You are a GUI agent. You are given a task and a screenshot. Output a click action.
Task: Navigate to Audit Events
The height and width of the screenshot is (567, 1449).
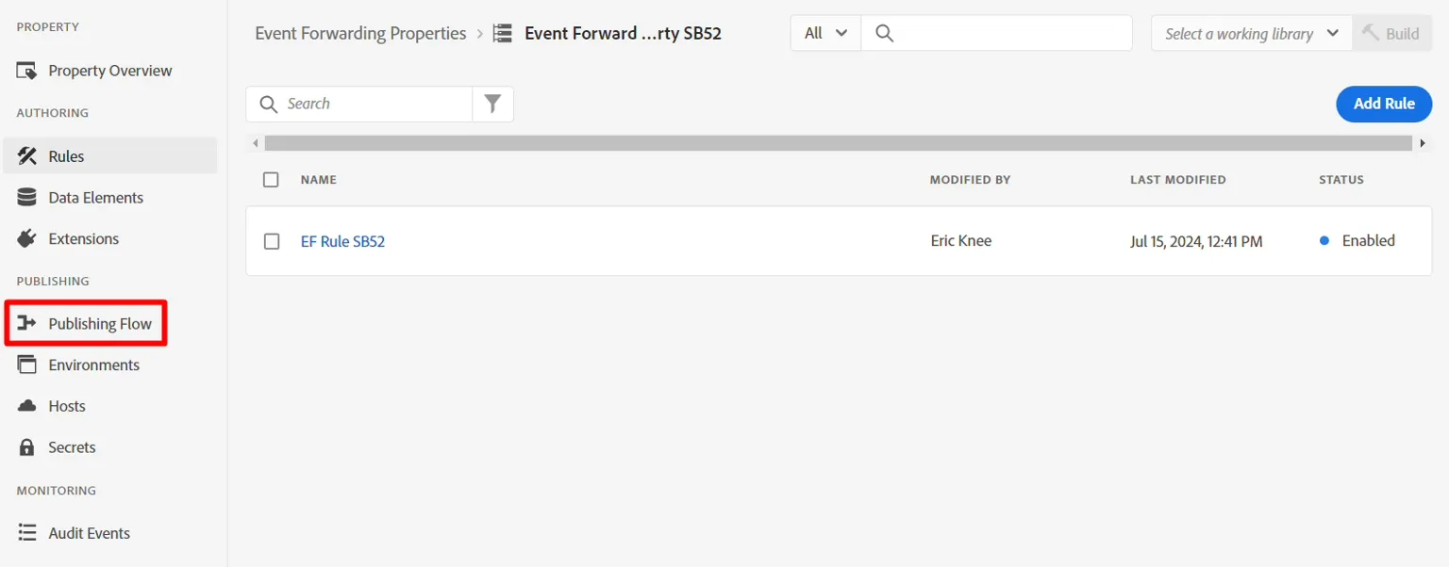point(110,533)
